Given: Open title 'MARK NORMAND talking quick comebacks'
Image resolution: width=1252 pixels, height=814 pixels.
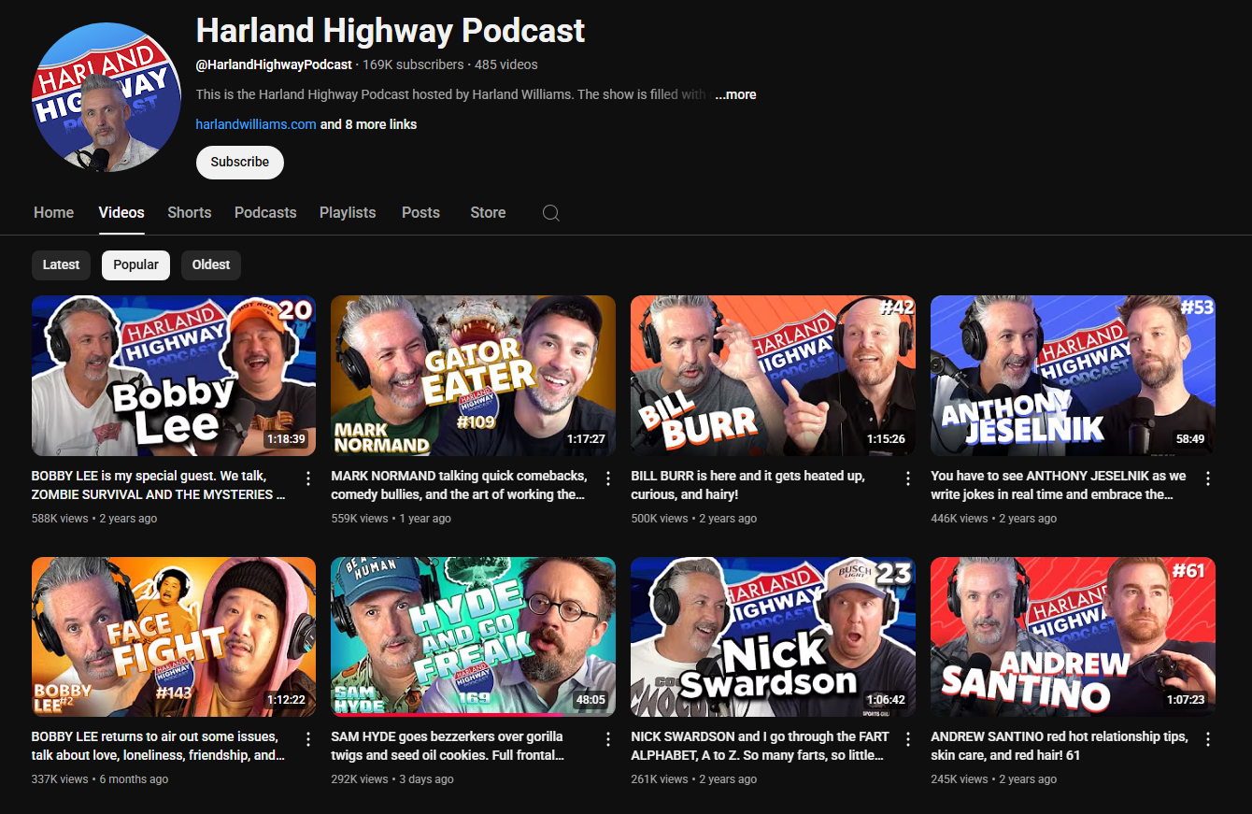Looking at the screenshot, I should (459, 485).
